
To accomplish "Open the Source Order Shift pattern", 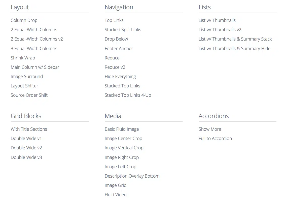I will (29, 95).
